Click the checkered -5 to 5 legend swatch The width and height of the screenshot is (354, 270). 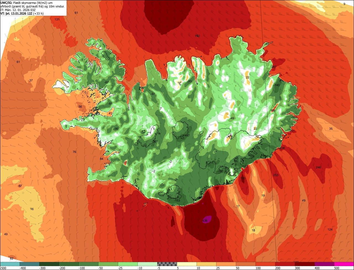(x=167, y=264)
